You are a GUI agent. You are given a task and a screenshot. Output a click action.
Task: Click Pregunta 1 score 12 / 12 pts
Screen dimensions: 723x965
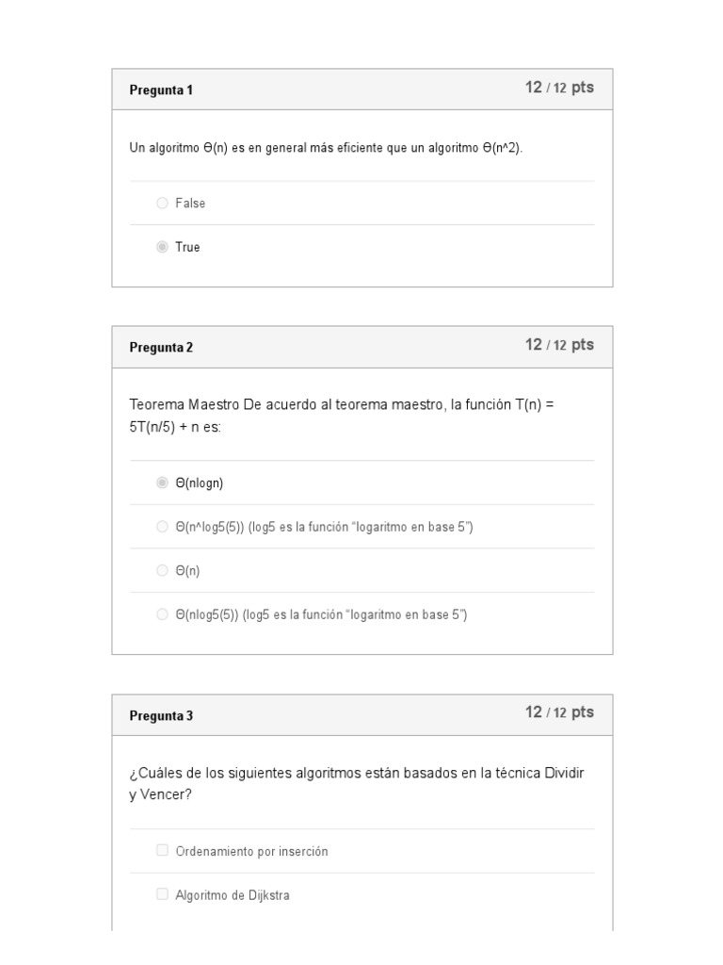click(x=559, y=88)
